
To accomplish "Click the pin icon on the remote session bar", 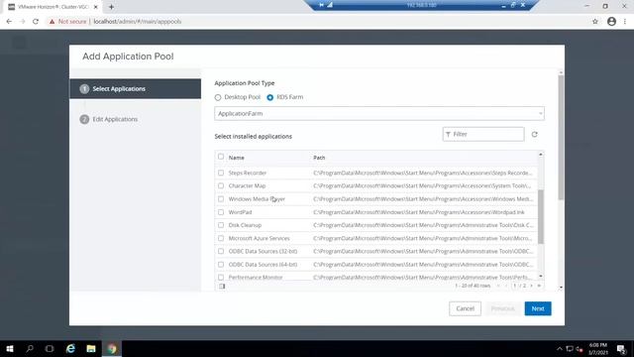I will pos(321,5).
